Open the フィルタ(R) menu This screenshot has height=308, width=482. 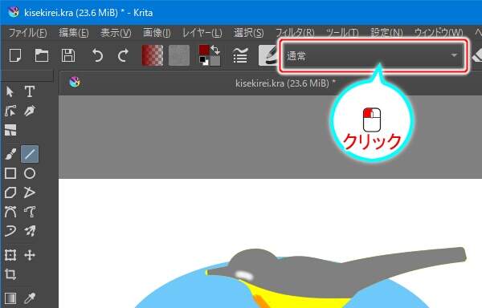[295, 33]
